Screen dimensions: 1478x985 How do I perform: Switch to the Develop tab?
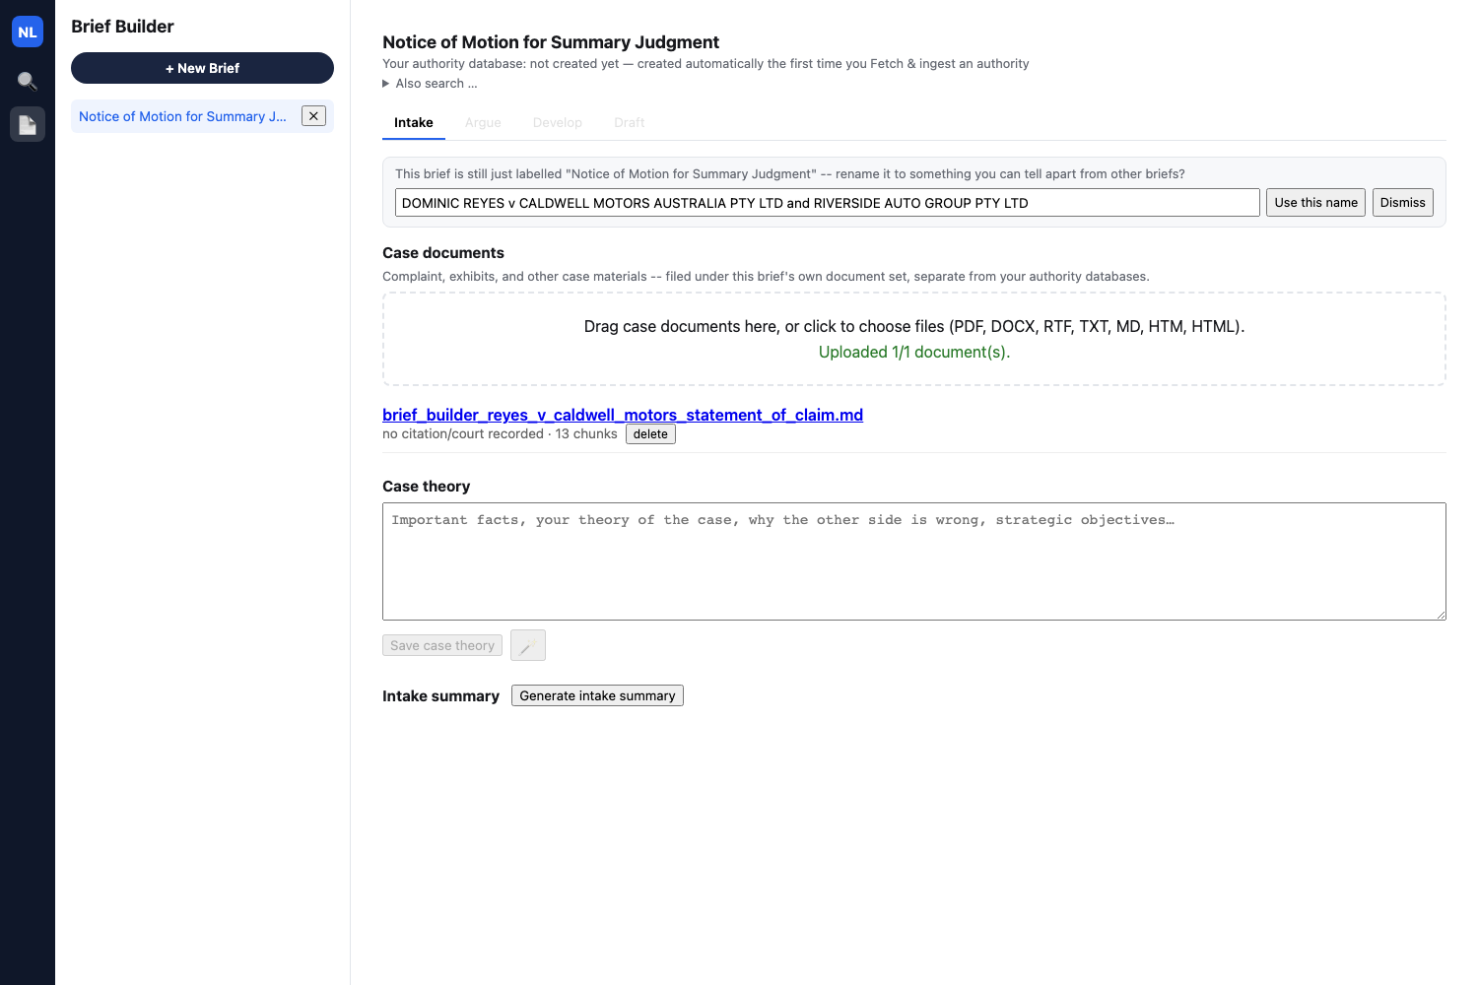(558, 123)
